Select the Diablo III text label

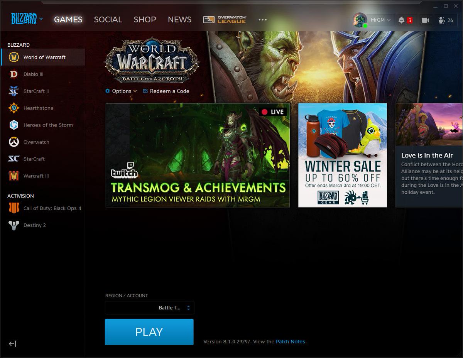tap(34, 74)
